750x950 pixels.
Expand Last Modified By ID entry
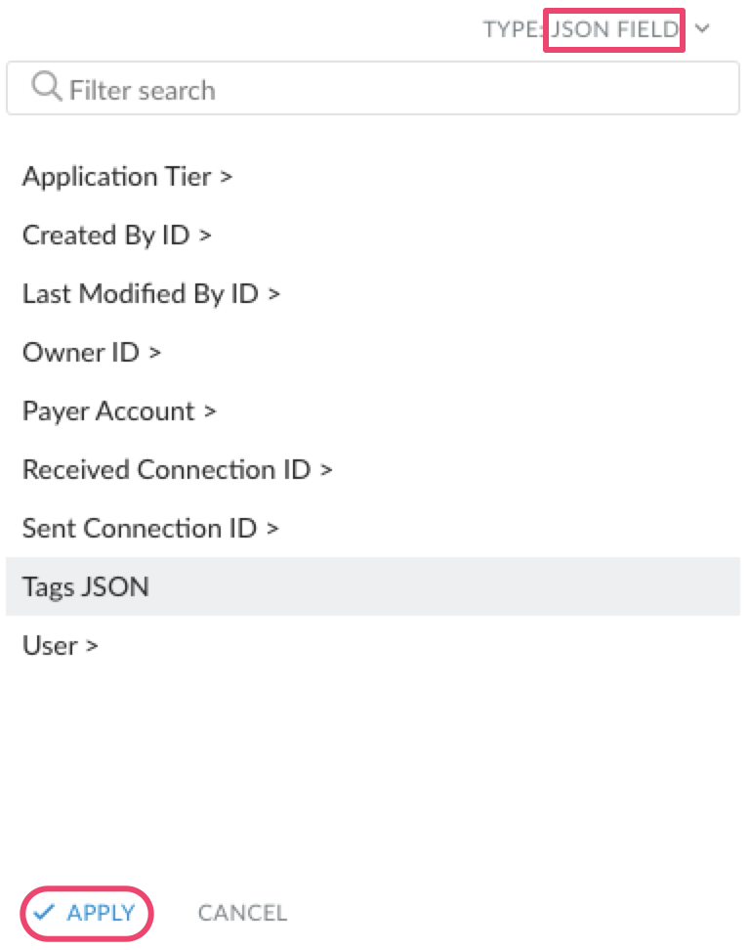tap(151, 294)
